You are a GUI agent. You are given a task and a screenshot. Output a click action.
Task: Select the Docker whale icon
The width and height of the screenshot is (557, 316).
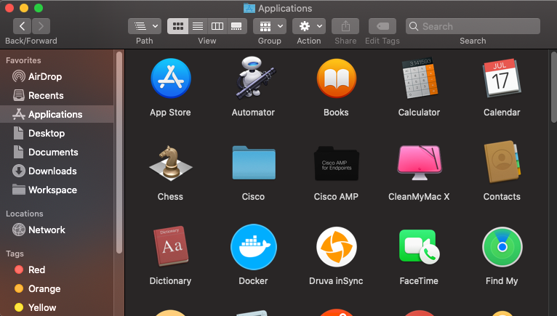(254, 247)
